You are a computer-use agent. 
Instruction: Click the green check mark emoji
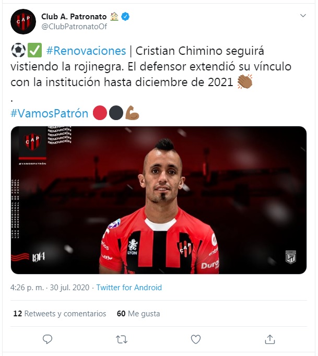(x=35, y=50)
